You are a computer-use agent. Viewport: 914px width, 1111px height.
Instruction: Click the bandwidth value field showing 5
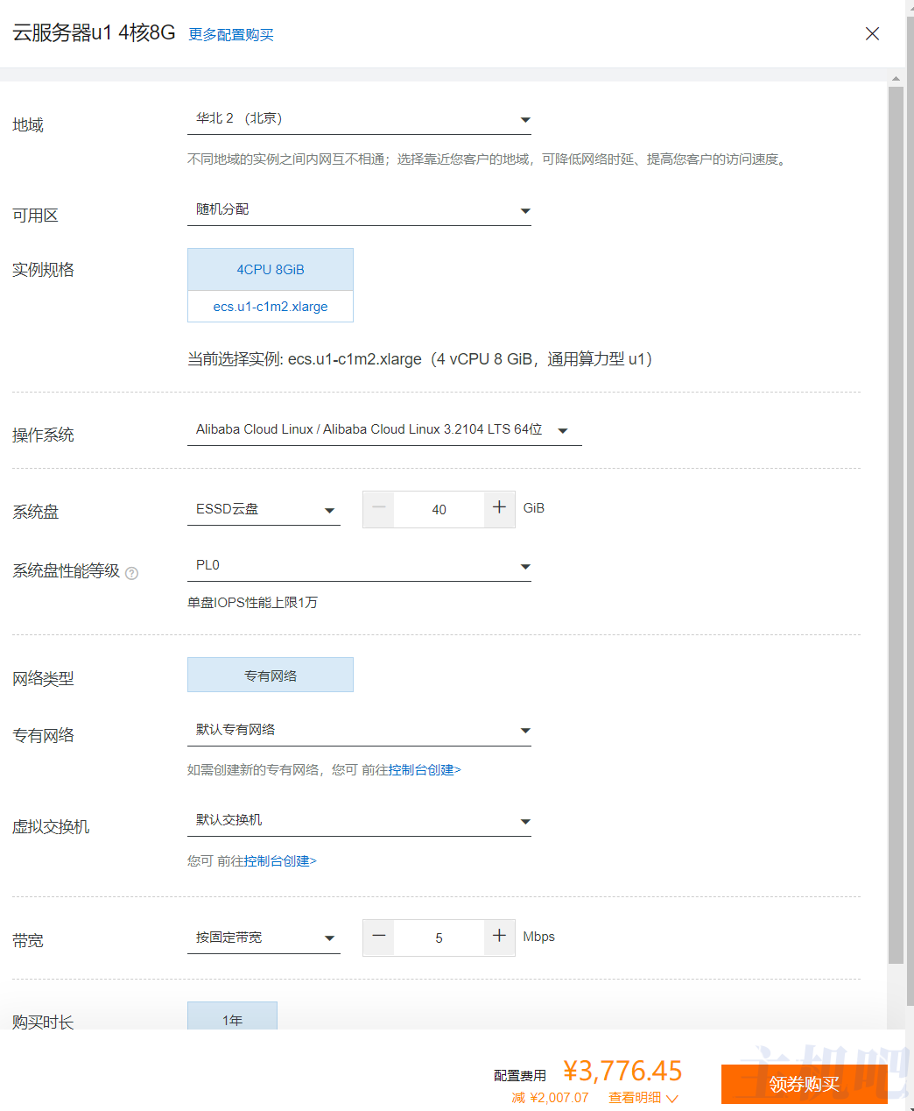439,938
